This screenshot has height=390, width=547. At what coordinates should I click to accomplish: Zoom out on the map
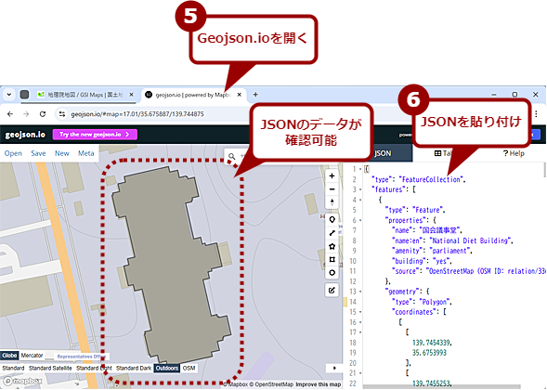click(x=332, y=189)
